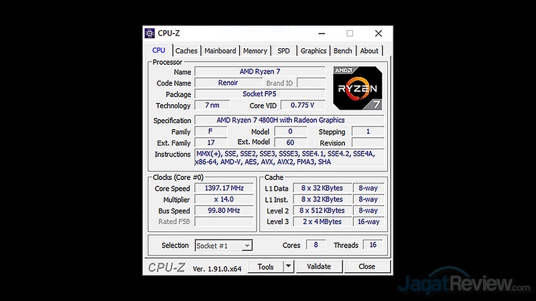This screenshot has width=536, height=301.
Task: Click the Stepping value '1'
Action: [x=368, y=131]
